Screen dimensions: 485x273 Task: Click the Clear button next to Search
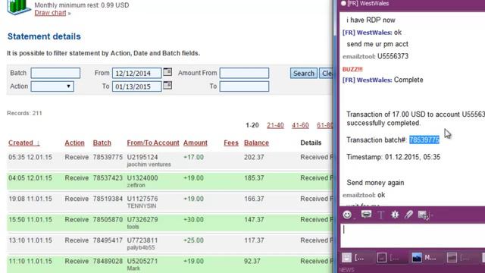tap(327, 74)
